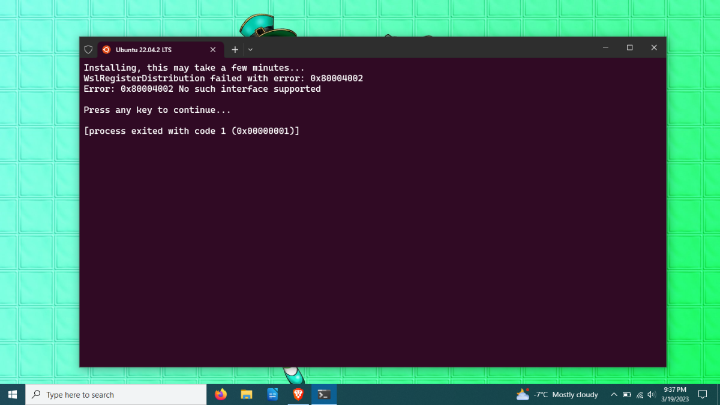Click the "Press any key to continue..." line
This screenshot has height=405, width=720.
point(157,110)
